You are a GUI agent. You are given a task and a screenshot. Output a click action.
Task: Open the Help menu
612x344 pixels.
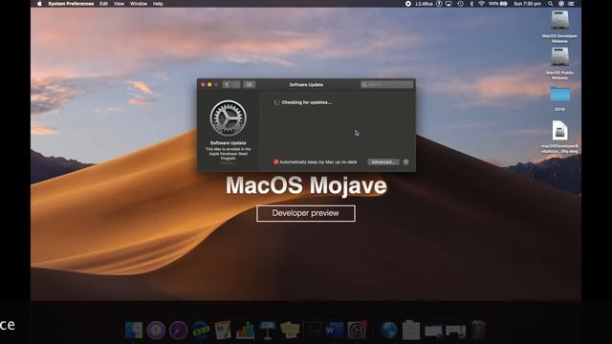tap(158, 4)
